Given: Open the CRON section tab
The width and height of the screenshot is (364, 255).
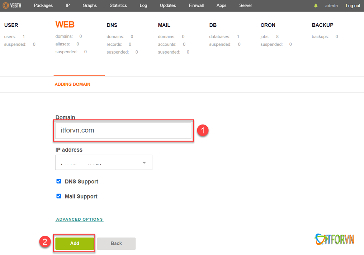Looking at the screenshot, I should pyautogui.click(x=268, y=25).
